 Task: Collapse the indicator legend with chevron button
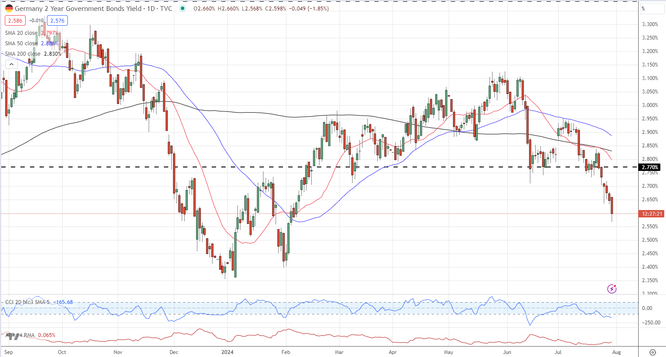coord(11,64)
